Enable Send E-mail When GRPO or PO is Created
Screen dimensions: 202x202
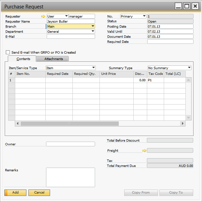click(x=8, y=52)
